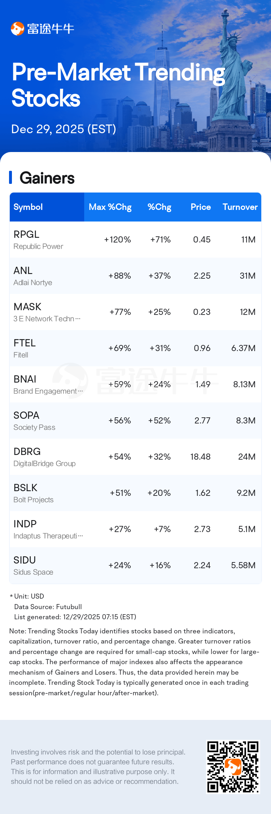Image resolution: width=271 pixels, height=814 pixels.
Task: Select the Price column header
Action: click(201, 207)
